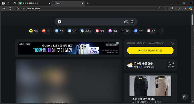Screen dimensions: 194x104
Task: Open the Workspaces icon in title bar
Action: pyautogui.click(x=9, y=3)
